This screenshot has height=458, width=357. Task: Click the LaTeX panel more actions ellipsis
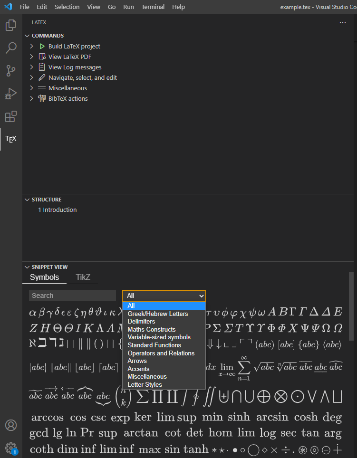343,22
